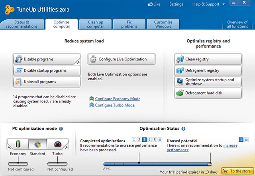This screenshot has width=255, height=176.
Task: Open the Status & recommendations tab
Action: pyautogui.click(x=22, y=24)
